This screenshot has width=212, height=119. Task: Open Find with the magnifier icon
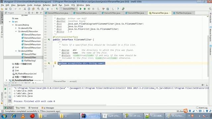point(38,9)
